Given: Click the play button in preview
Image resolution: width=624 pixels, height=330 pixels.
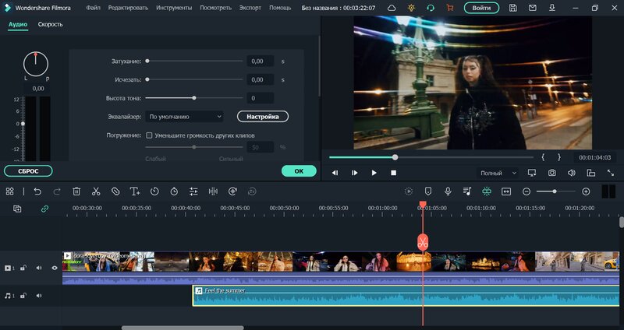Looking at the screenshot, I should point(374,173).
